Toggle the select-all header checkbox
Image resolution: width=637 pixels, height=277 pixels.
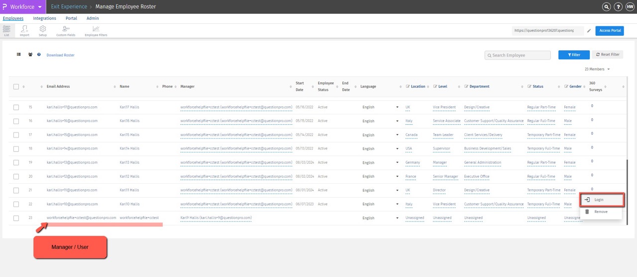[16, 86]
